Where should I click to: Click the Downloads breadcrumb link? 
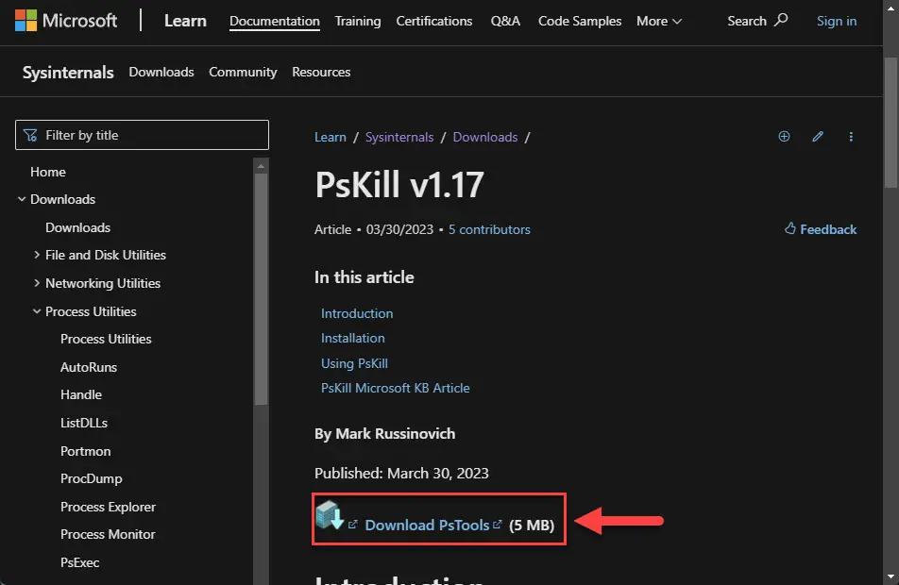[x=485, y=137]
